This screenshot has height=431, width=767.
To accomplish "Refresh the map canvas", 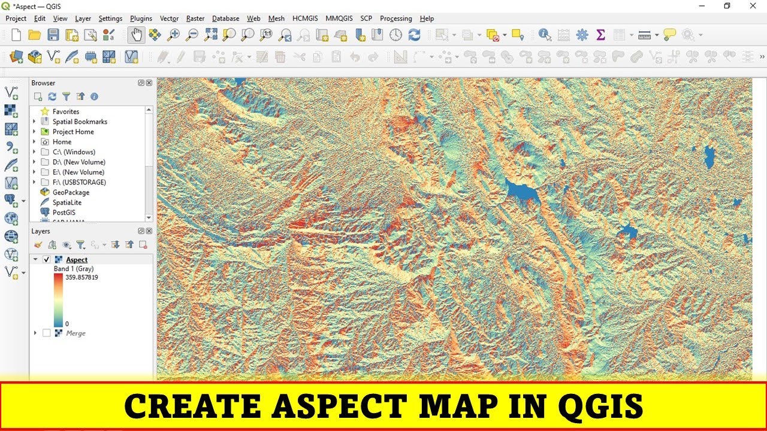I will [414, 35].
